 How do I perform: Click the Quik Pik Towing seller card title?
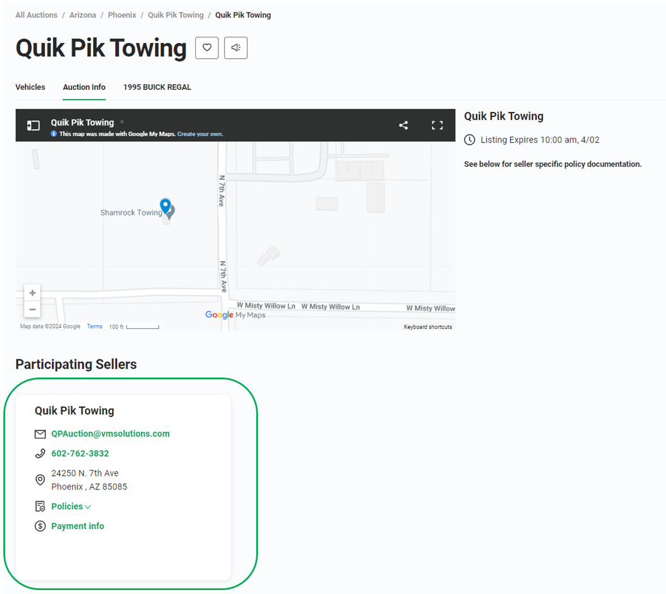pos(75,411)
